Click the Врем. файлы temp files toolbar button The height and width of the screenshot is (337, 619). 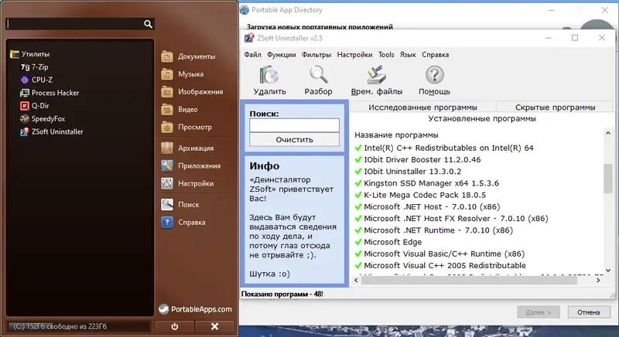pyautogui.click(x=377, y=81)
